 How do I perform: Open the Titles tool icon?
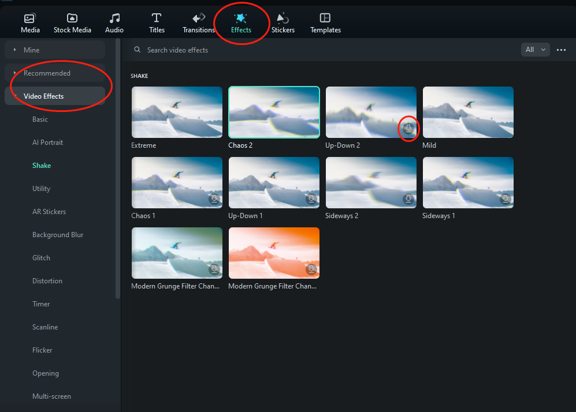[x=157, y=18]
